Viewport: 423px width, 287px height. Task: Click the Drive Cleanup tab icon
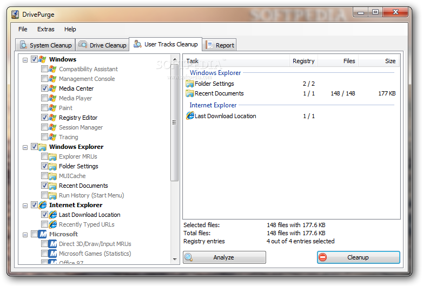pyautogui.click(x=83, y=44)
